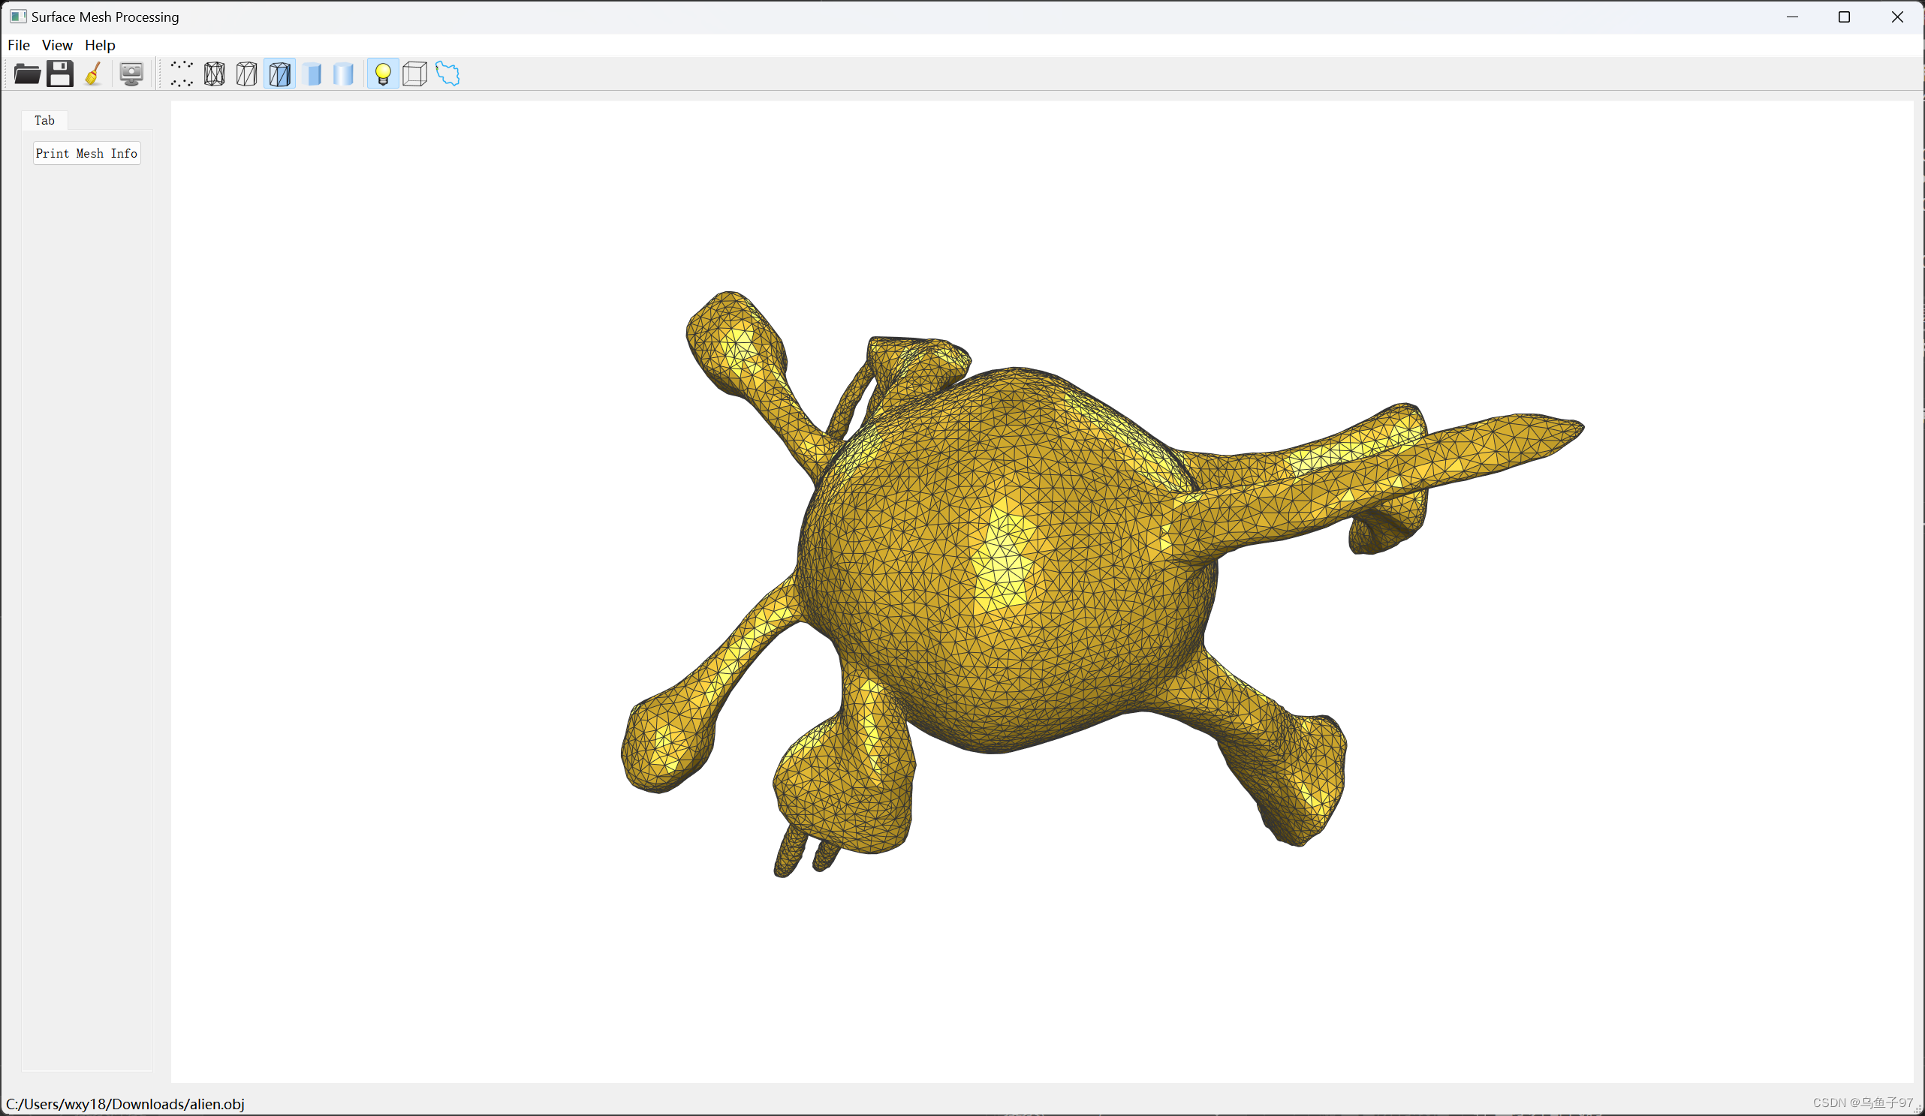The height and width of the screenshot is (1116, 1925).
Task: Open a mesh file from disk
Action: coord(27,74)
